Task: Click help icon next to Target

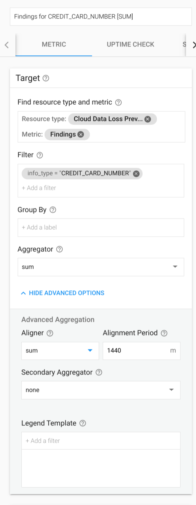Action: (x=46, y=78)
